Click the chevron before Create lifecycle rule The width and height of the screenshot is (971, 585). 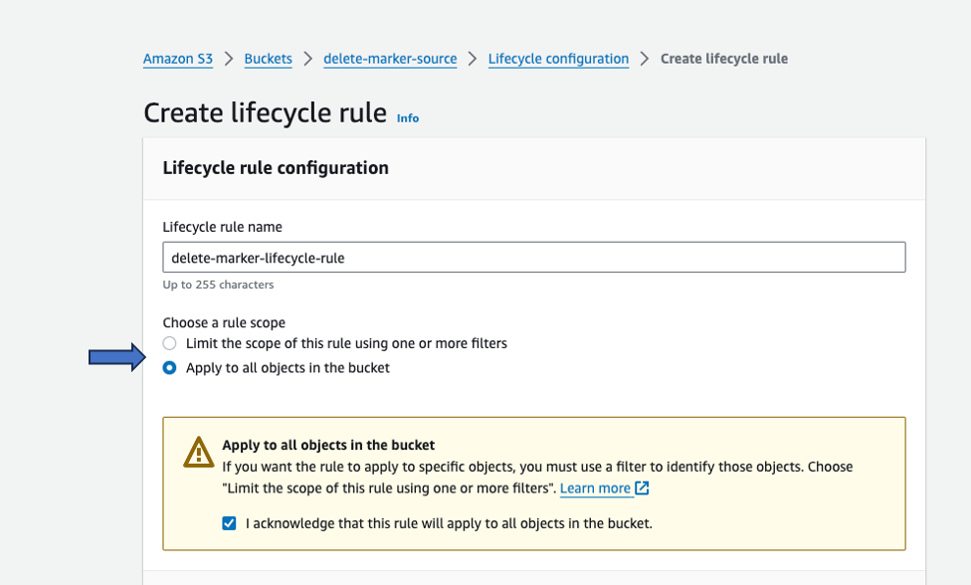tap(645, 59)
